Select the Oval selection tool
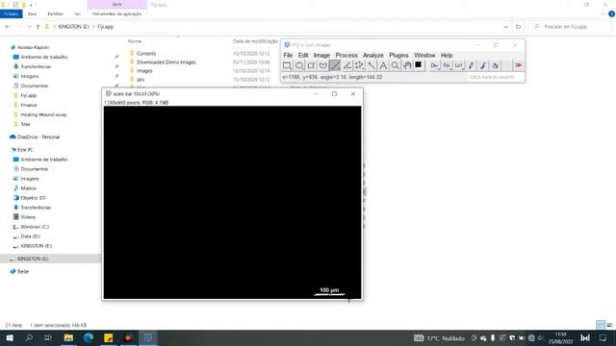616x346 pixels. (299, 65)
